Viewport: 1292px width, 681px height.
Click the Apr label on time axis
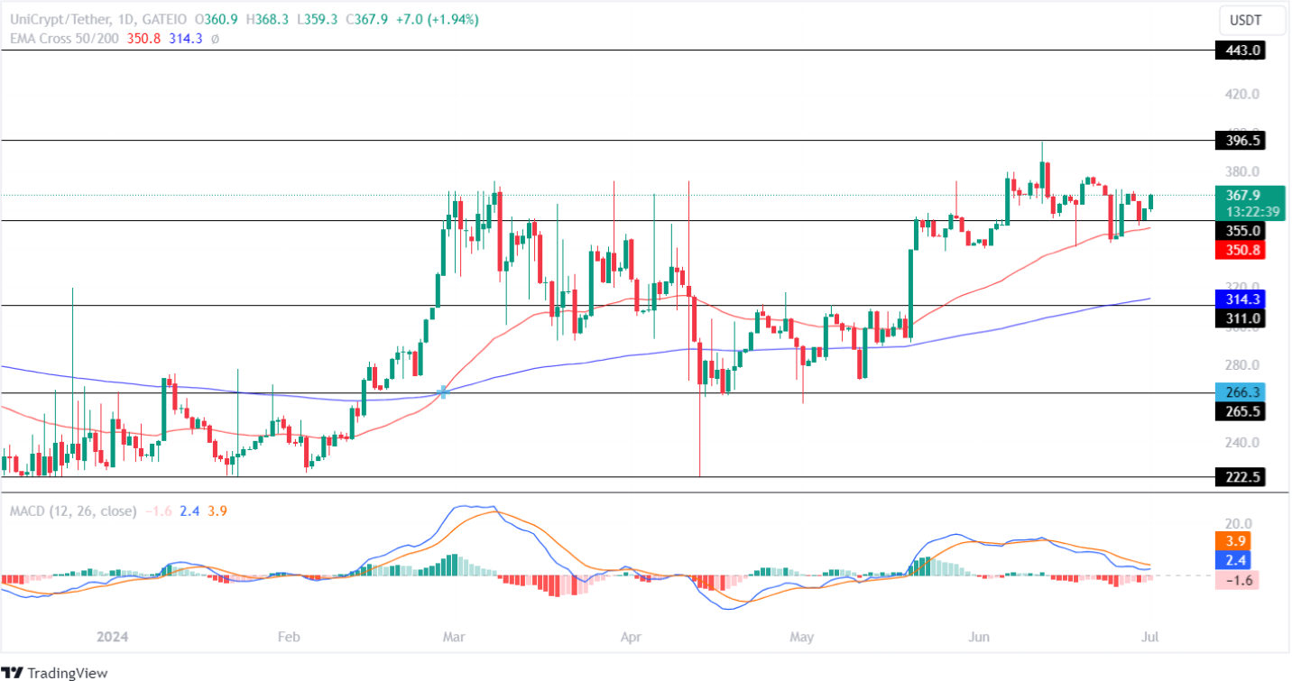631,637
